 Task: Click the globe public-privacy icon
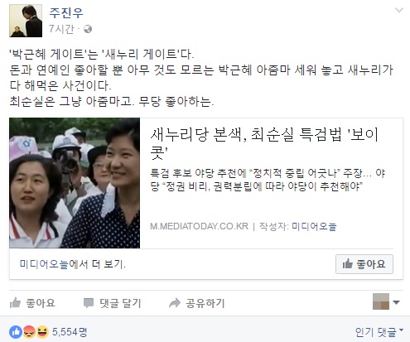pos(88,29)
